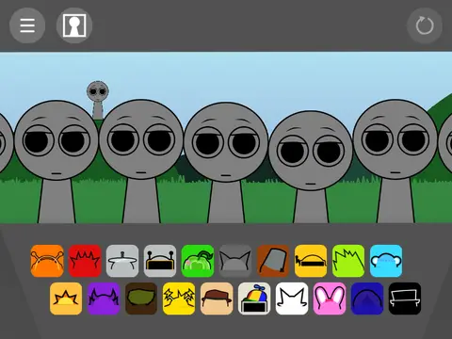Image resolution: width=452 pixels, height=339 pixels.
Task: Pick the purple horned hair icon
Action: [x=104, y=299]
